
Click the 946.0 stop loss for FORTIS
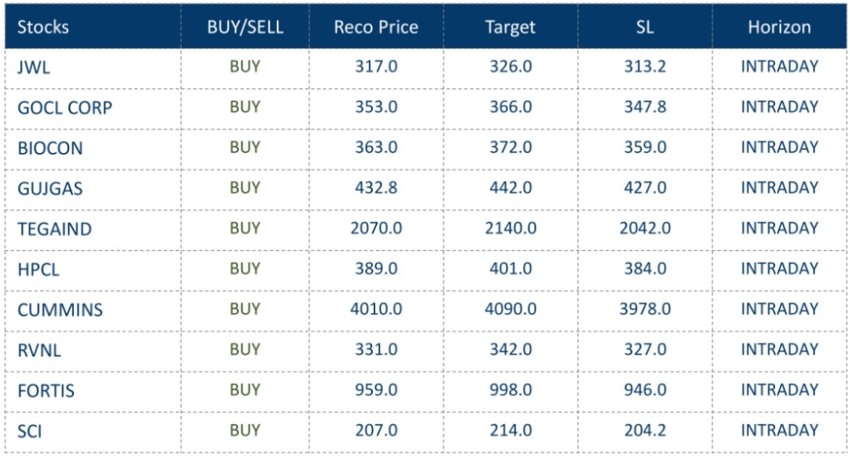coord(645,390)
